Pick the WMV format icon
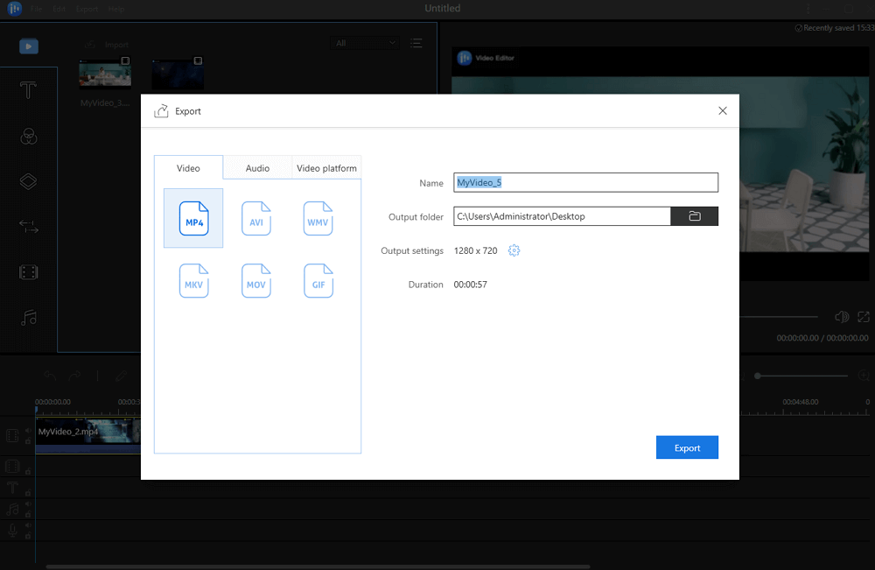The height and width of the screenshot is (570, 875). point(318,218)
